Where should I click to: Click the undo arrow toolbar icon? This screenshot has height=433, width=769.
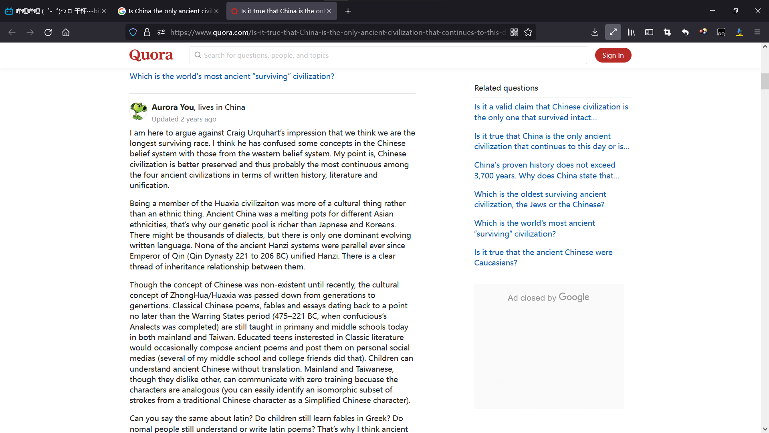click(685, 32)
